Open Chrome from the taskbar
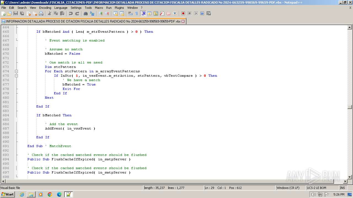Viewport: 353px width, 198px height. (50, 194)
